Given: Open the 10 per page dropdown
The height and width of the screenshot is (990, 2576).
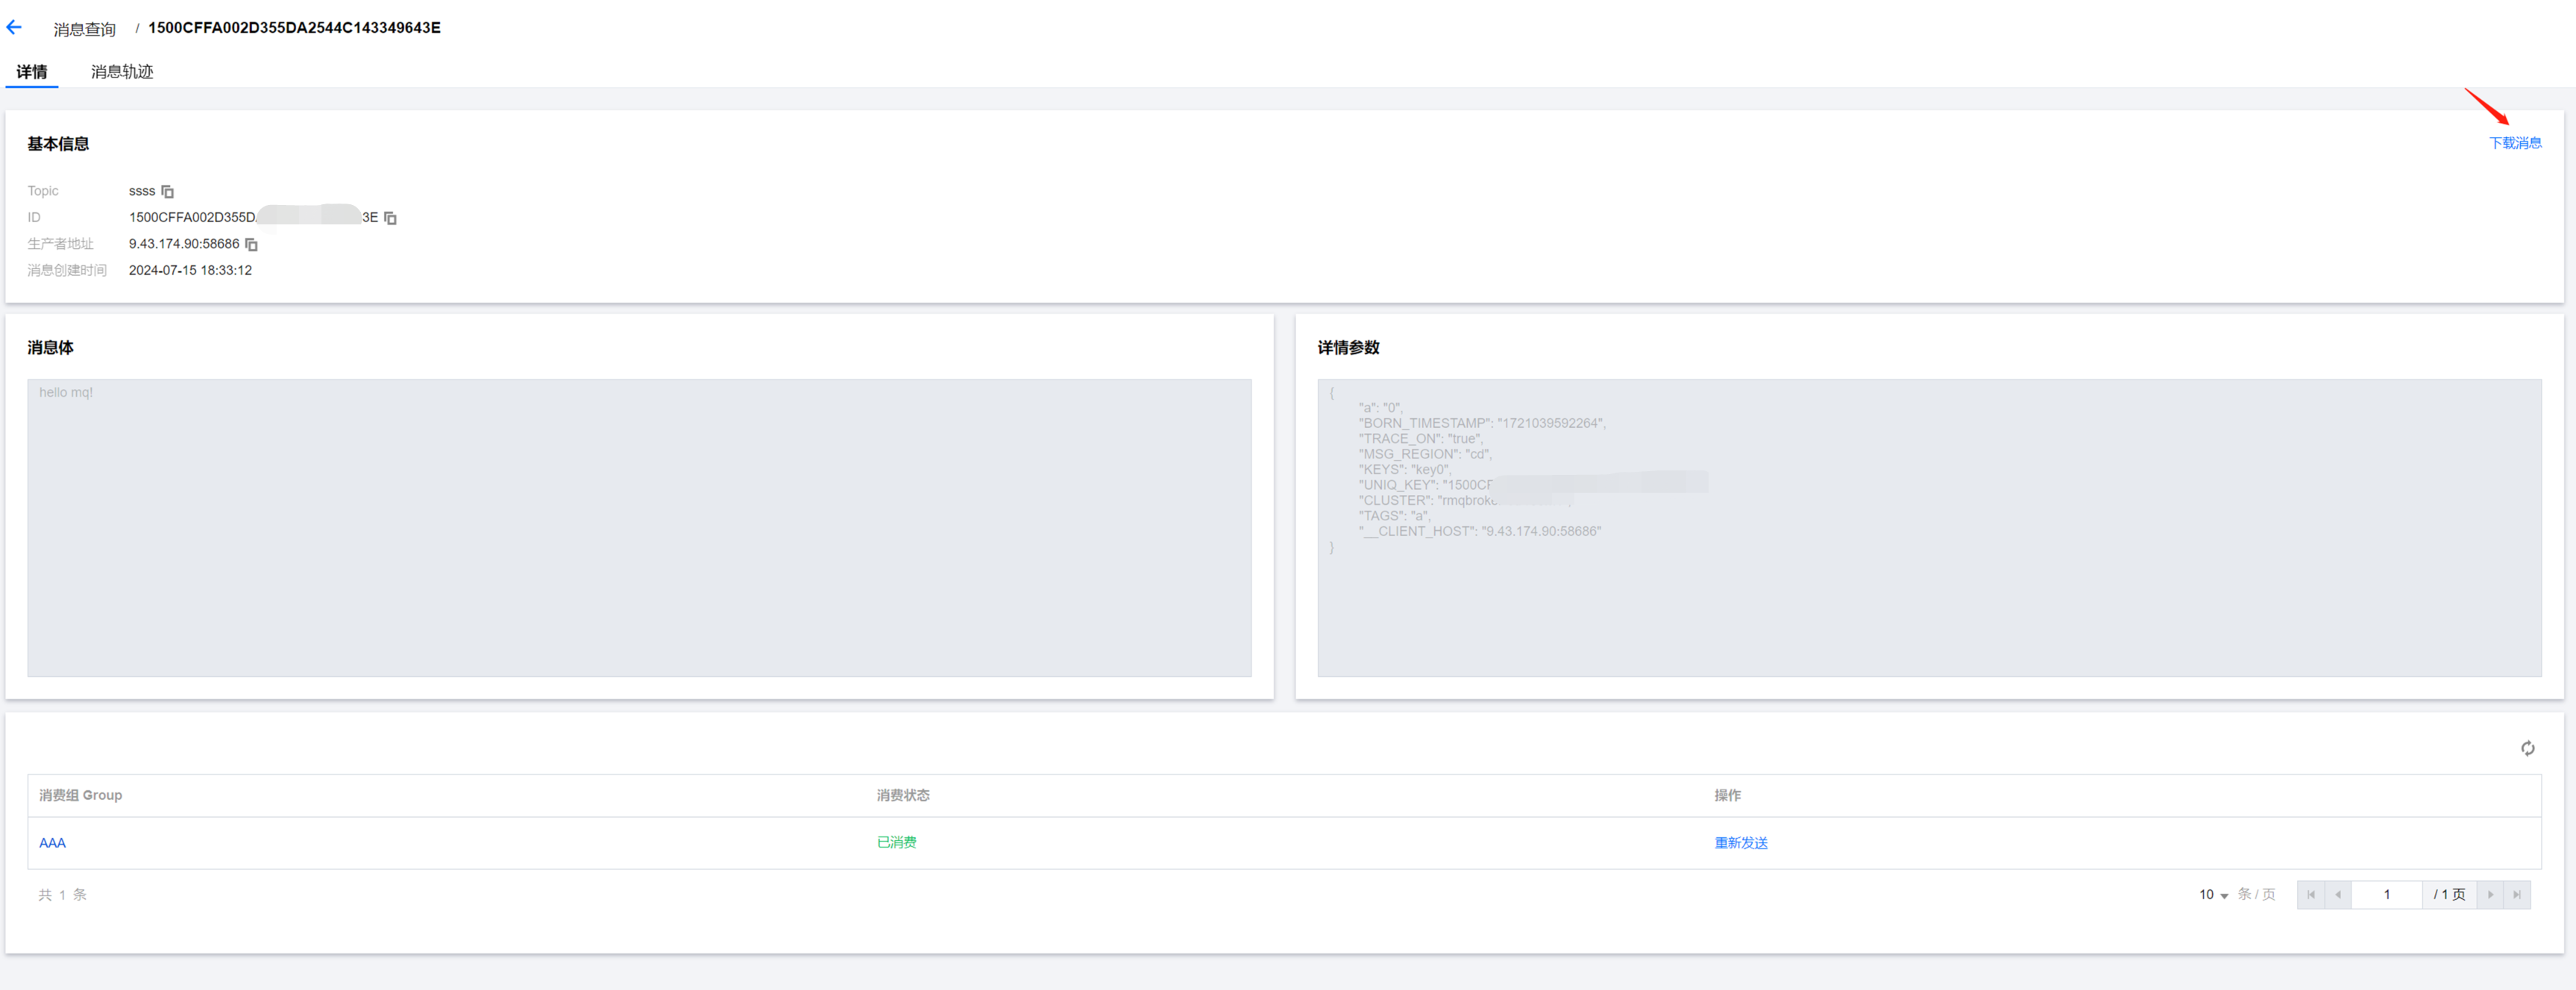Looking at the screenshot, I should [2213, 894].
